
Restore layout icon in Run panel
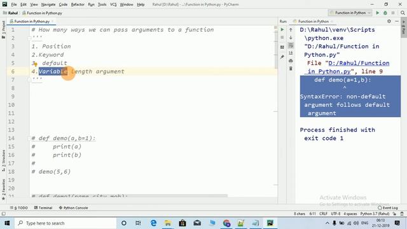(282, 47)
